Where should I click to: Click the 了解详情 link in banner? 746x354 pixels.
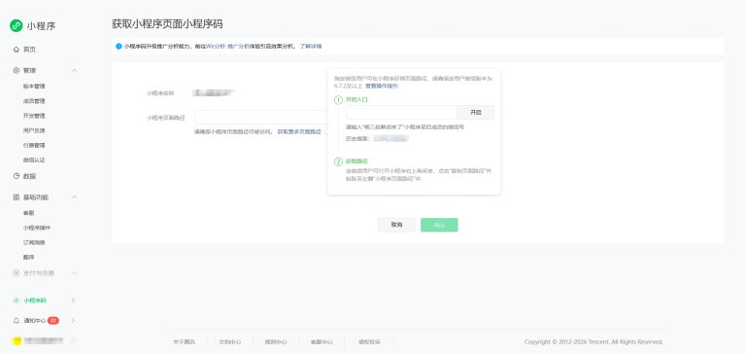(x=311, y=47)
